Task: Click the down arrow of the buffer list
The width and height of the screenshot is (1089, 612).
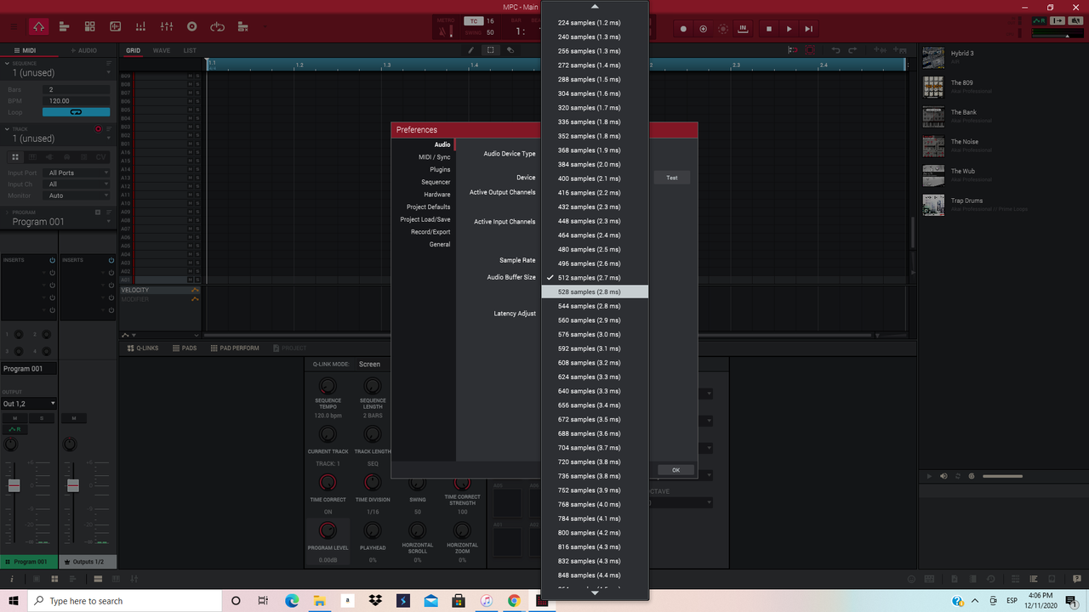Action: tap(595, 593)
